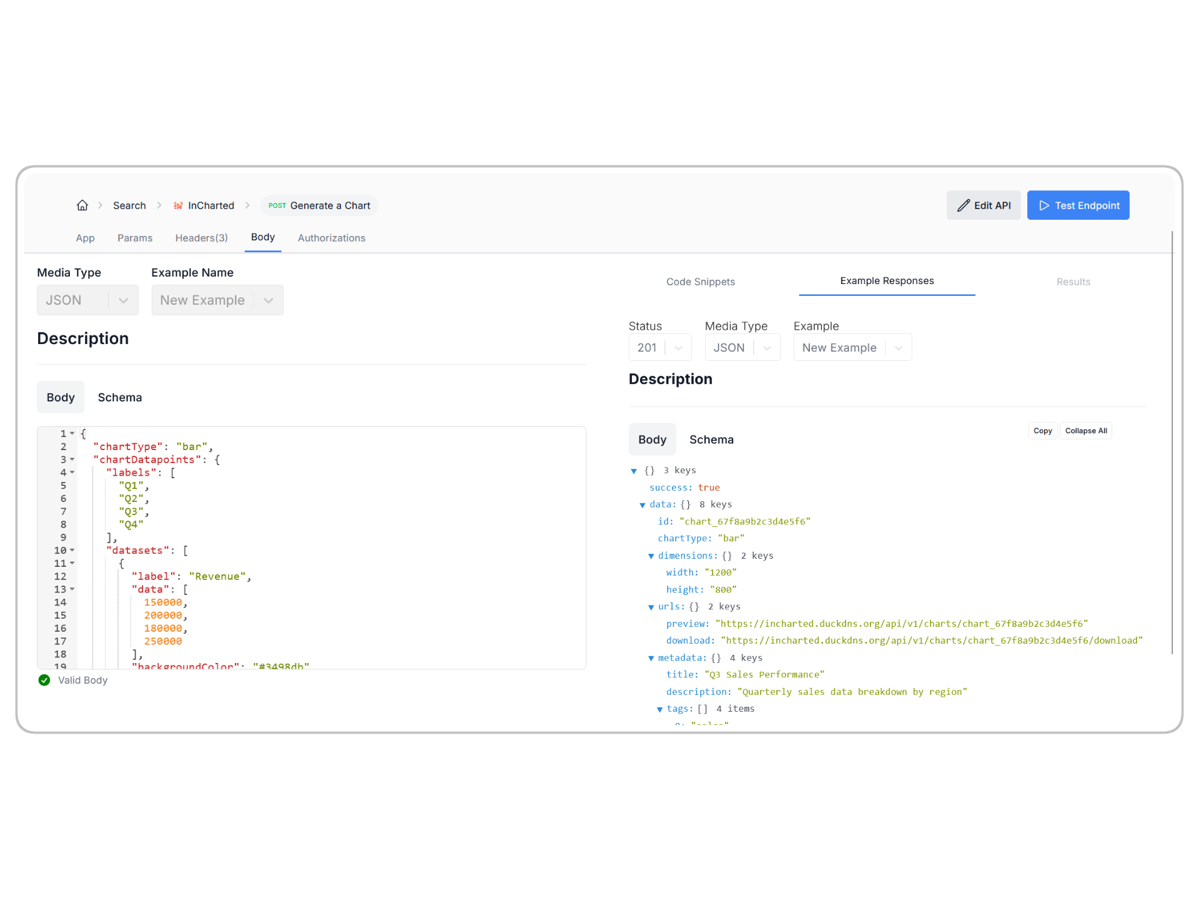The width and height of the screenshot is (1199, 899).
Task: Copy the example response body
Action: tap(1042, 431)
